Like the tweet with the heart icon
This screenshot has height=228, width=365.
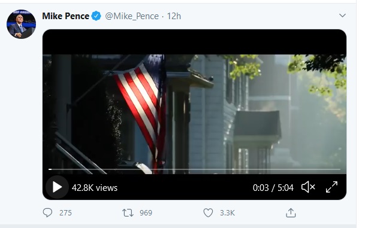(208, 212)
